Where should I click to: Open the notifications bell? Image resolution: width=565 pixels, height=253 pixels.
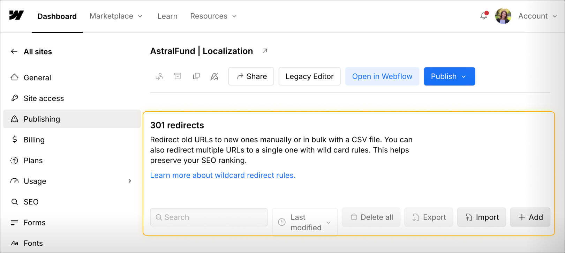[x=484, y=16]
